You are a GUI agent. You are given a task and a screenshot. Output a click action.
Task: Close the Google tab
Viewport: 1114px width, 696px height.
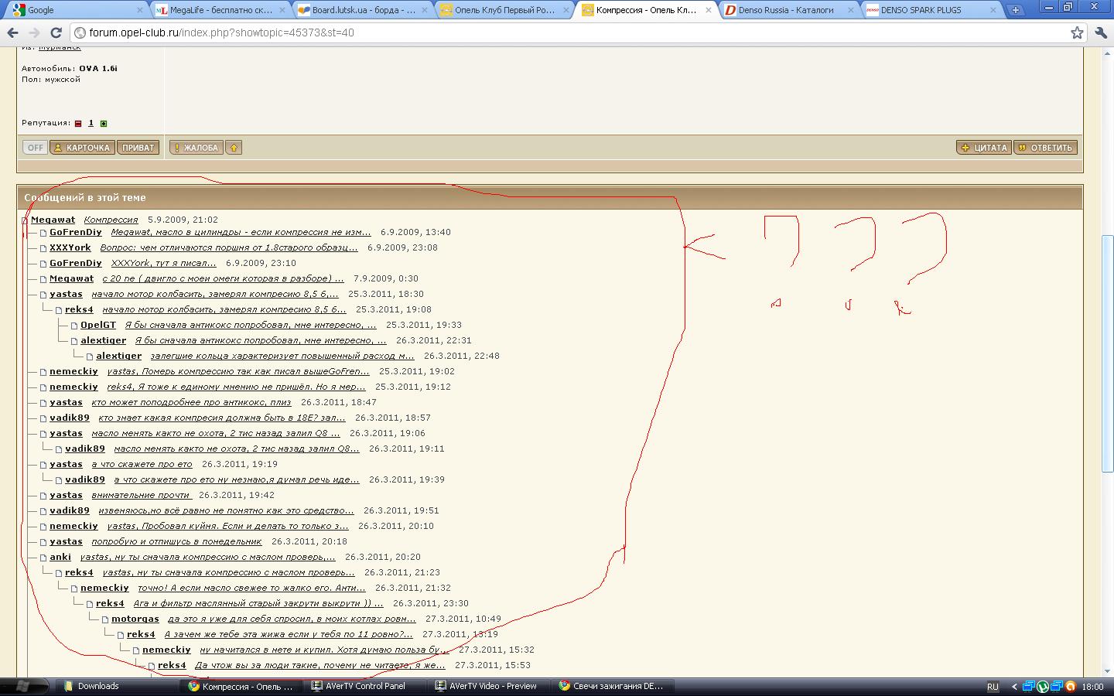(x=140, y=10)
